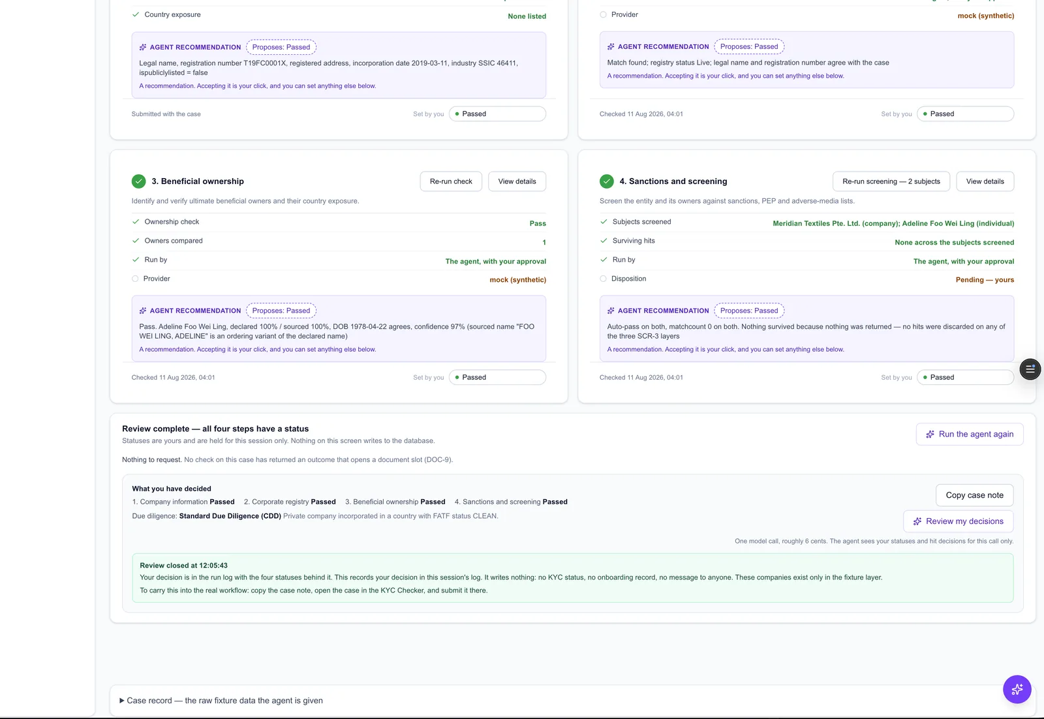Screen dimensions: 1044x719
Task: Select the Disposition radio circle under Sanctions
Action: click(603, 279)
